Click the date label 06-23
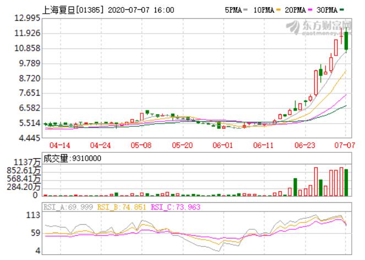The height and width of the screenshot is (260, 365). (304, 146)
